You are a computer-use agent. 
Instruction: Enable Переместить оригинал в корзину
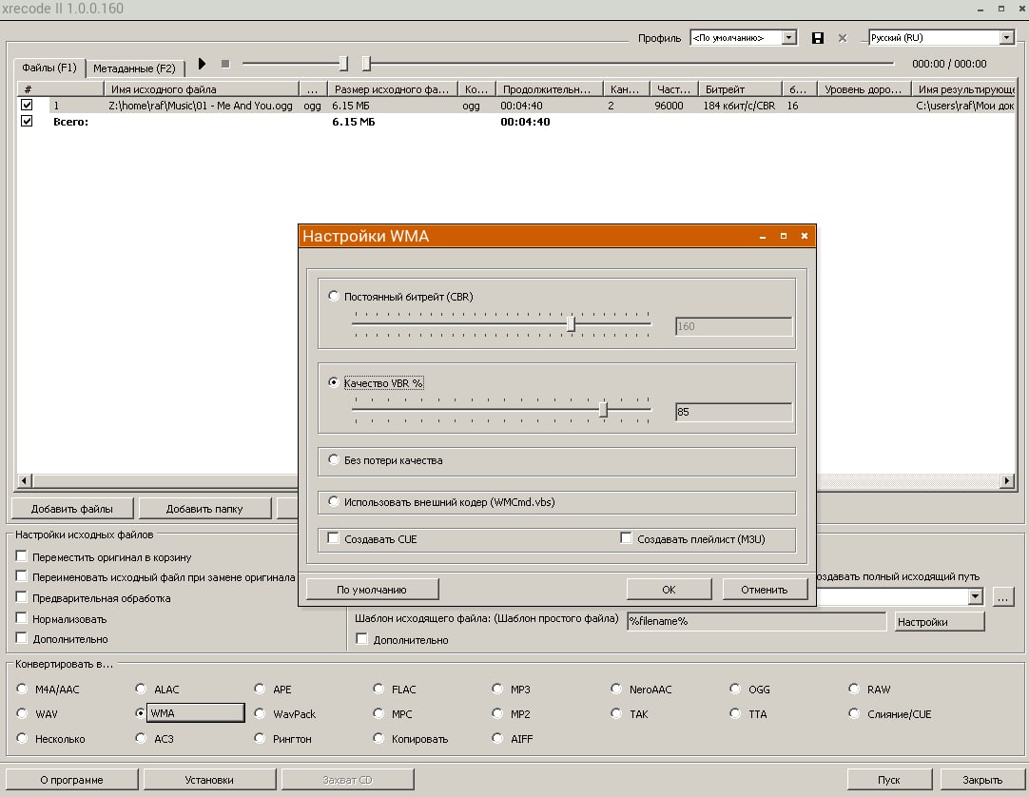tap(22, 556)
